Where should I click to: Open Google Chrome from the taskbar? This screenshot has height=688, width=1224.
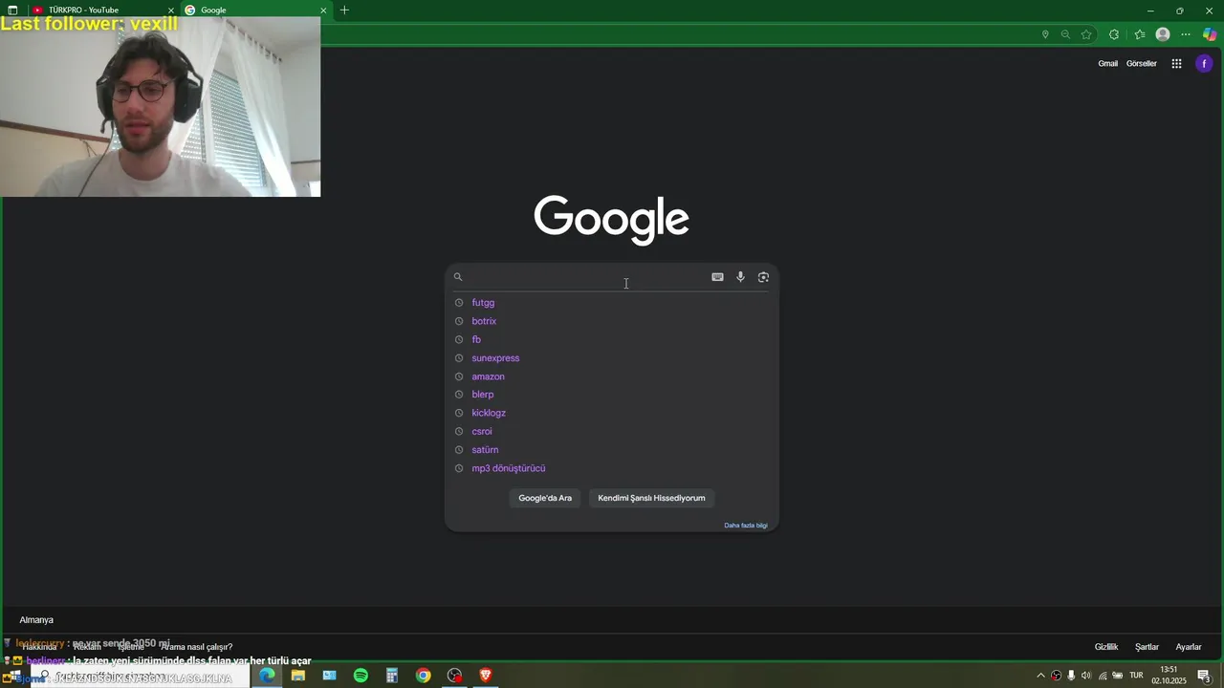click(423, 676)
